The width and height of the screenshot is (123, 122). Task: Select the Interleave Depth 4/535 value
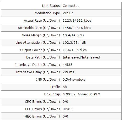pyautogui.click(x=67, y=65)
